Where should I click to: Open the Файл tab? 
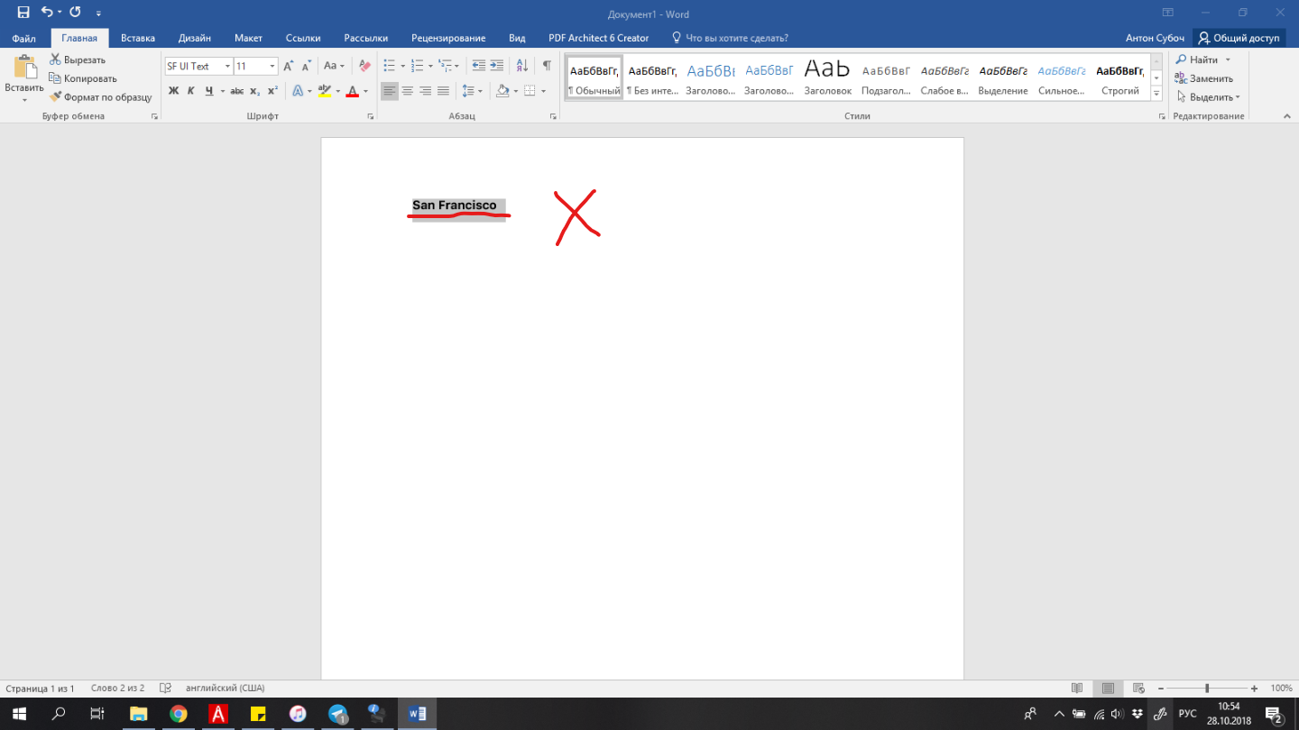tap(24, 38)
